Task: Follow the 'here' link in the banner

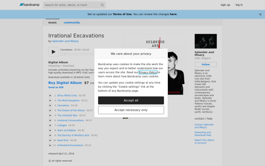Action: (173, 14)
